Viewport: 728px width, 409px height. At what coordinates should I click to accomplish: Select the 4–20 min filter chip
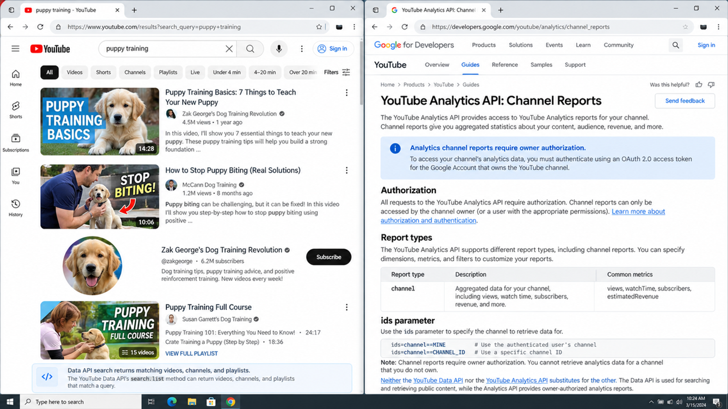click(x=265, y=72)
